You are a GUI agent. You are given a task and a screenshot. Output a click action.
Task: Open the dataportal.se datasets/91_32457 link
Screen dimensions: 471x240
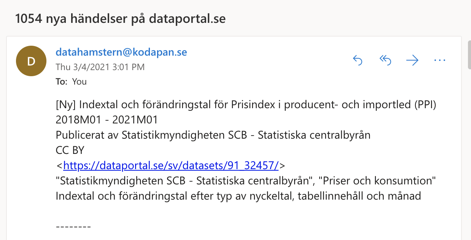171,166
